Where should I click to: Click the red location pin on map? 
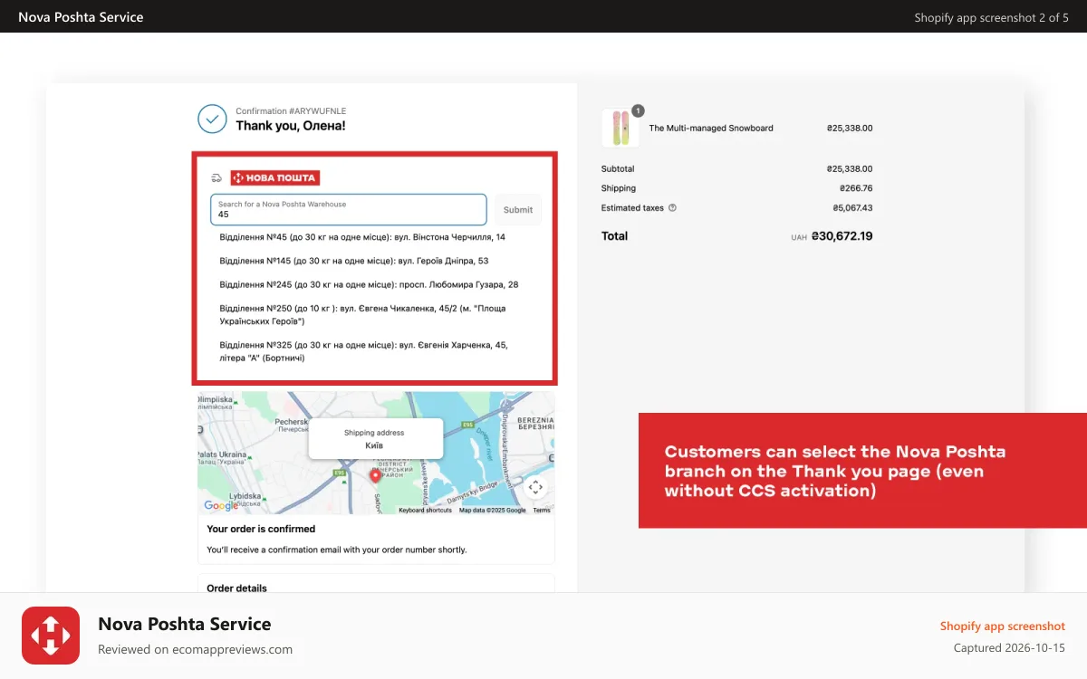(376, 476)
